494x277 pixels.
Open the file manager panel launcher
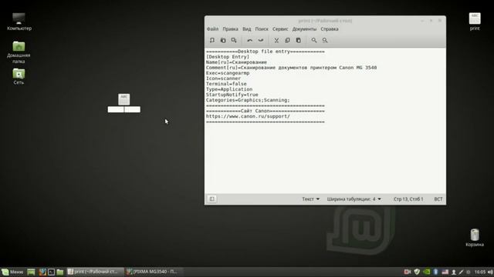point(60,272)
